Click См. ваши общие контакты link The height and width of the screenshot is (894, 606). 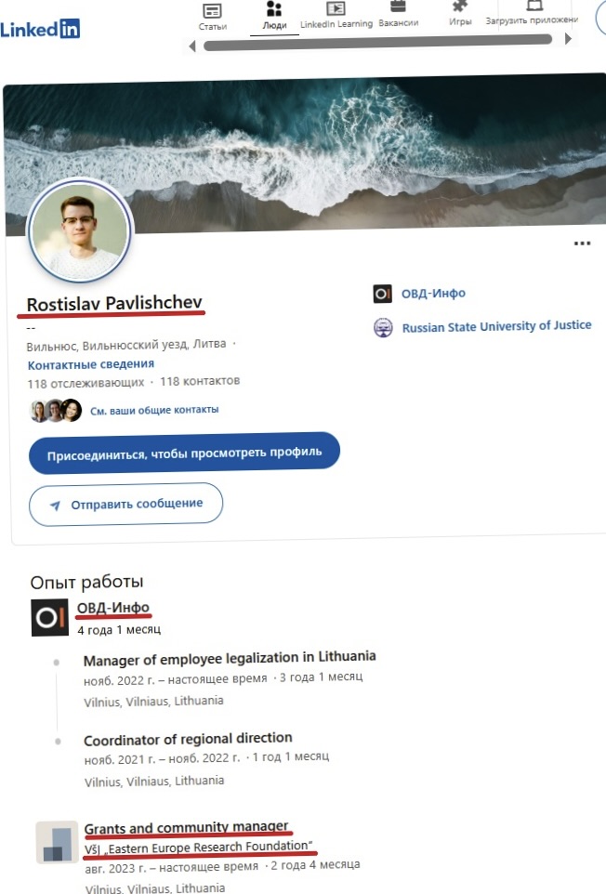click(154, 410)
